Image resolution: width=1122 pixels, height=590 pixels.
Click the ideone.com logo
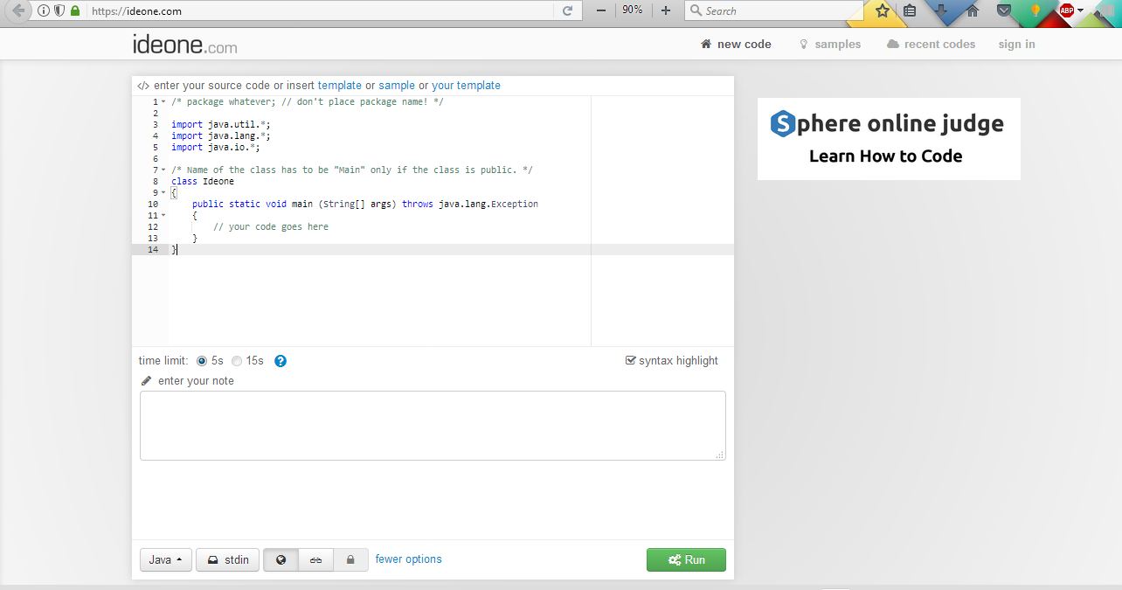pyautogui.click(x=184, y=45)
